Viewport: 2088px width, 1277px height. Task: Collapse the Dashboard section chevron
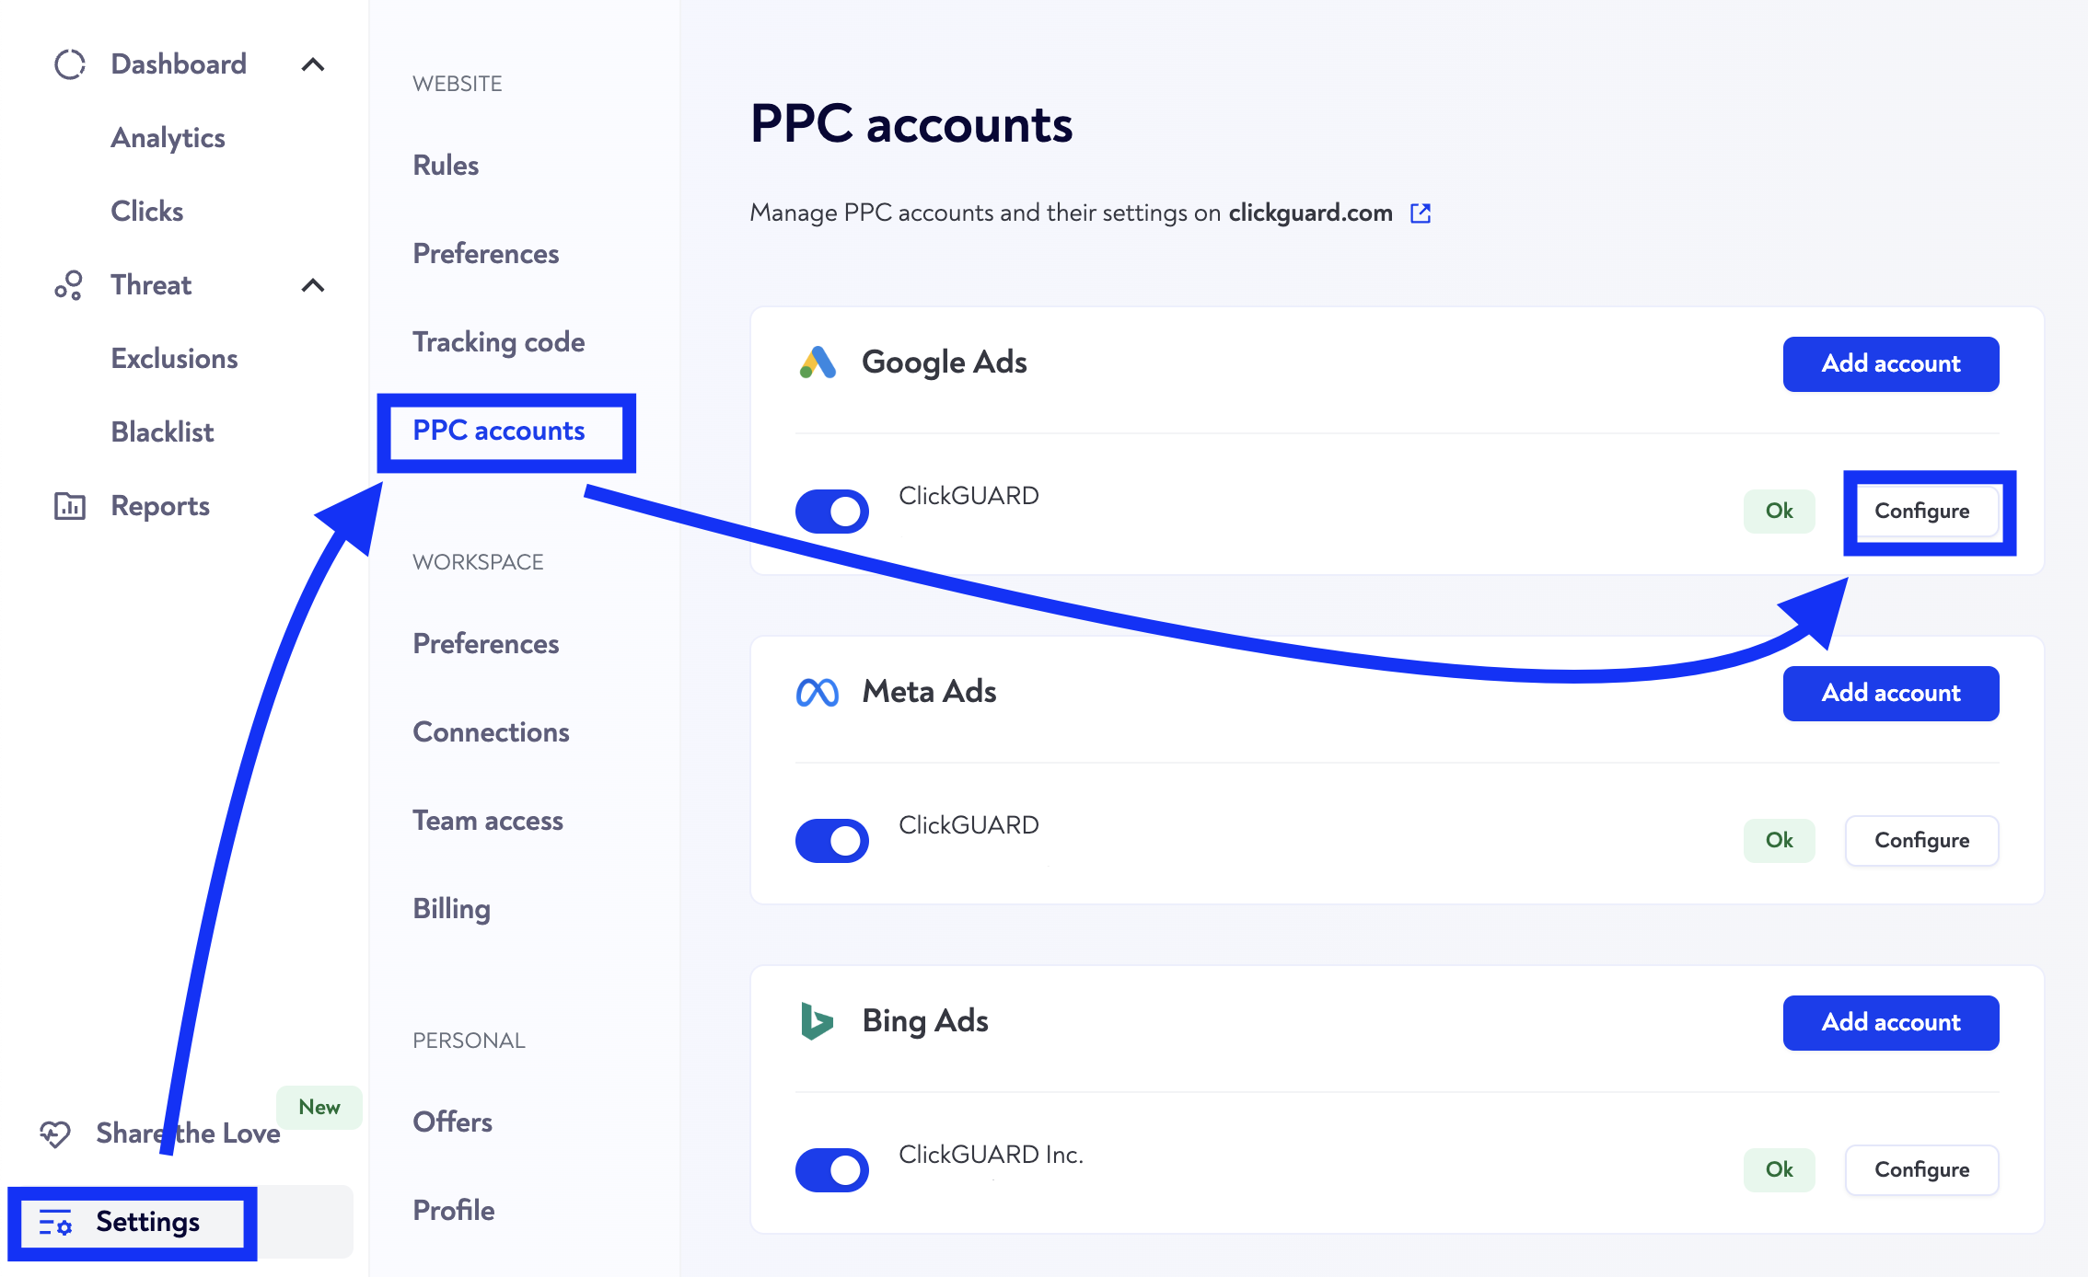pos(313,64)
